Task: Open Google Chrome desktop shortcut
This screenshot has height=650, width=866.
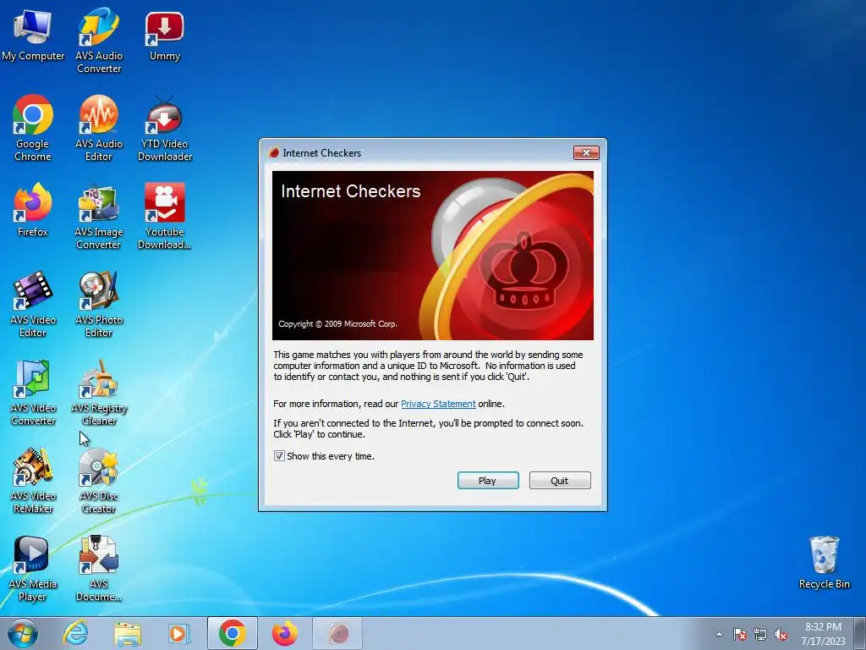Action: [33, 129]
